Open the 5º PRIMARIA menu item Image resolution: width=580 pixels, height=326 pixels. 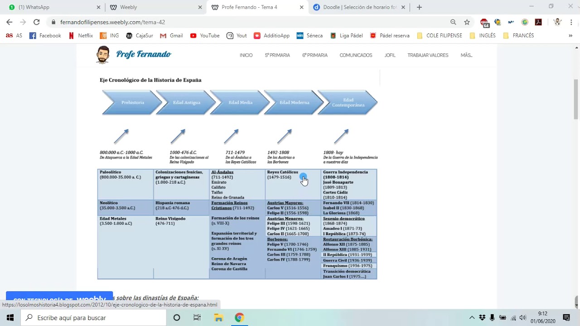click(x=277, y=55)
